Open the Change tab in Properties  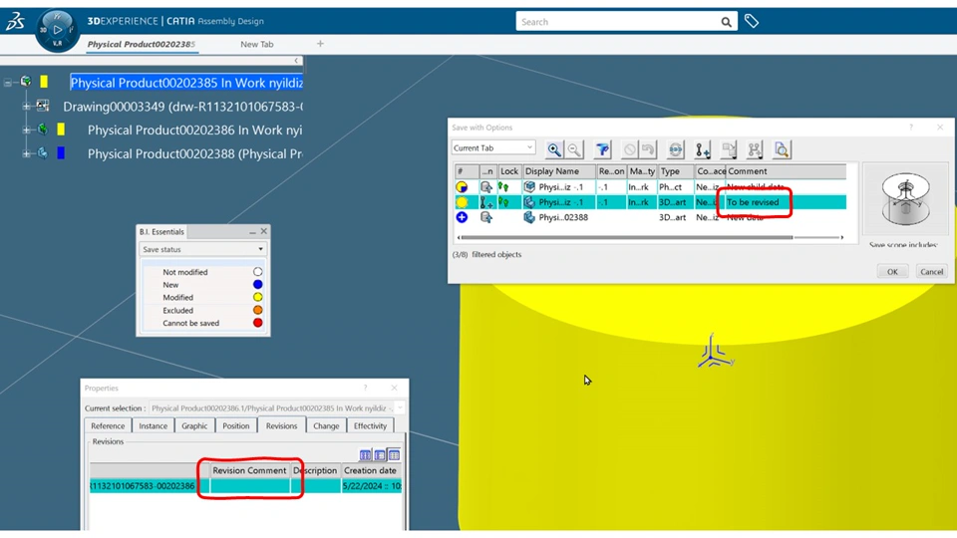click(326, 425)
